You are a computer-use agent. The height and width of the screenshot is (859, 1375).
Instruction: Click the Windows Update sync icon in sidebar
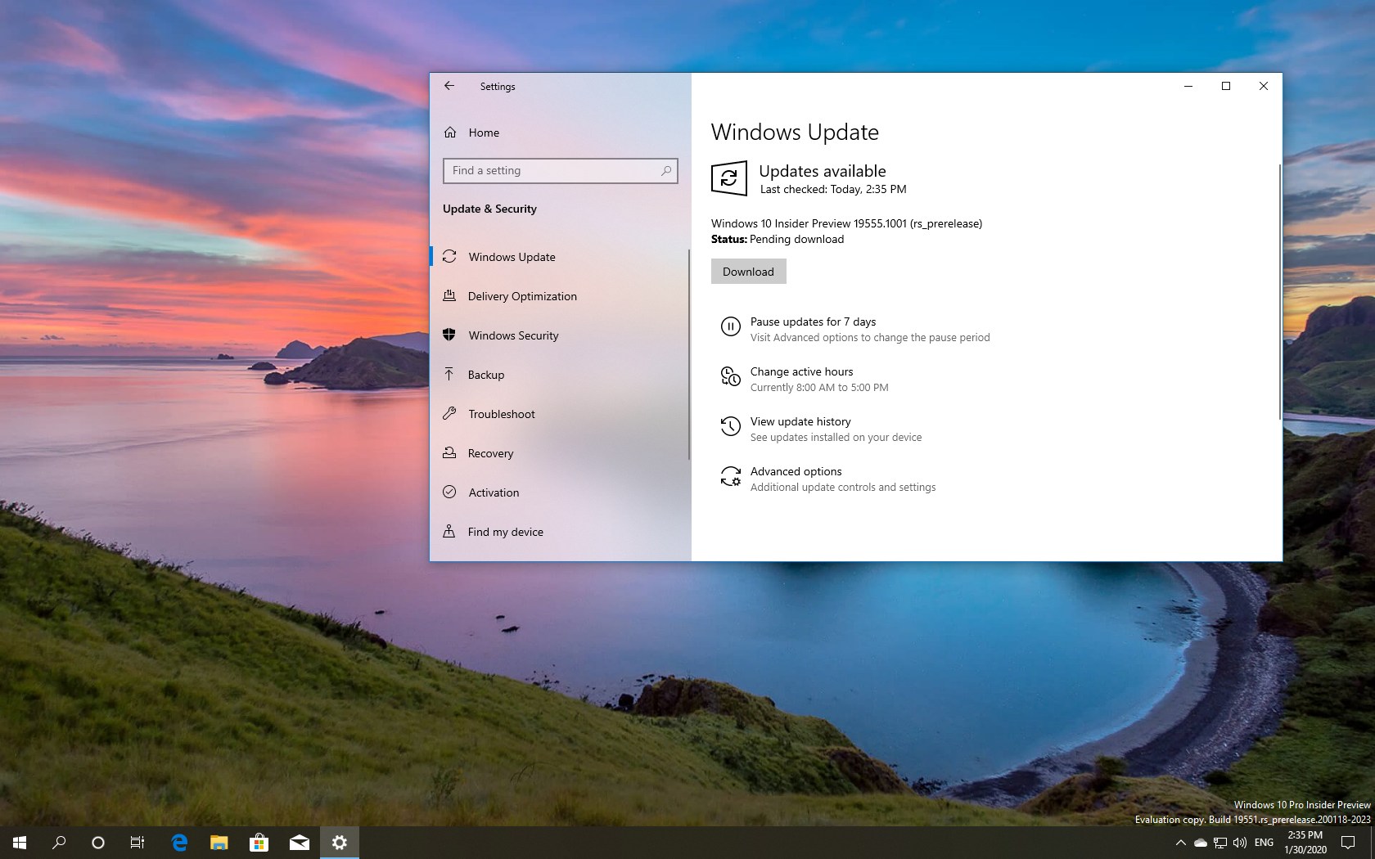click(x=449, y=257)
